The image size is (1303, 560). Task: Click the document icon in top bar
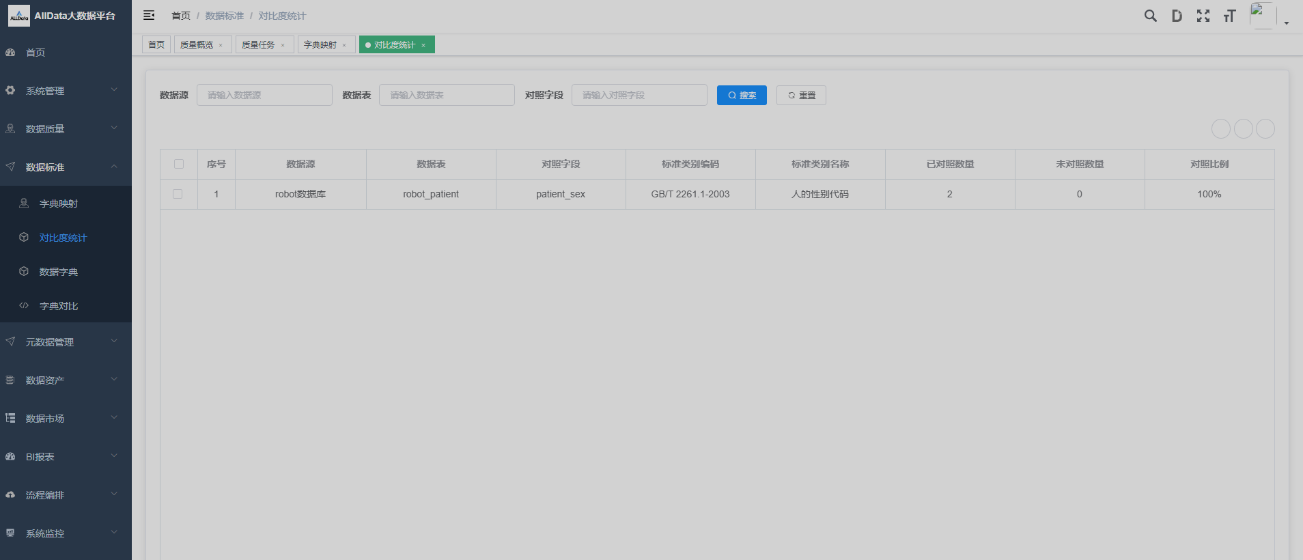pos(1177,16)
